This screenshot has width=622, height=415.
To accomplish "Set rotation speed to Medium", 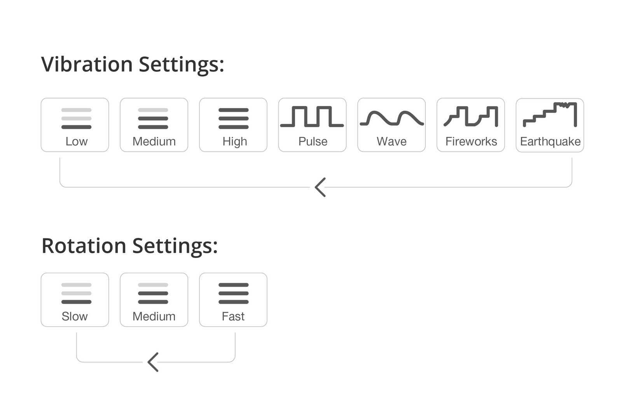I will 154,299.
